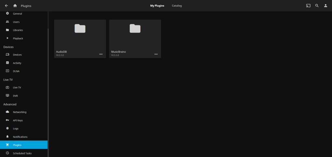Open MusicBrainz three-dot options menu
332x157 pixels.
pyautogui.click(x=156, y=54)
